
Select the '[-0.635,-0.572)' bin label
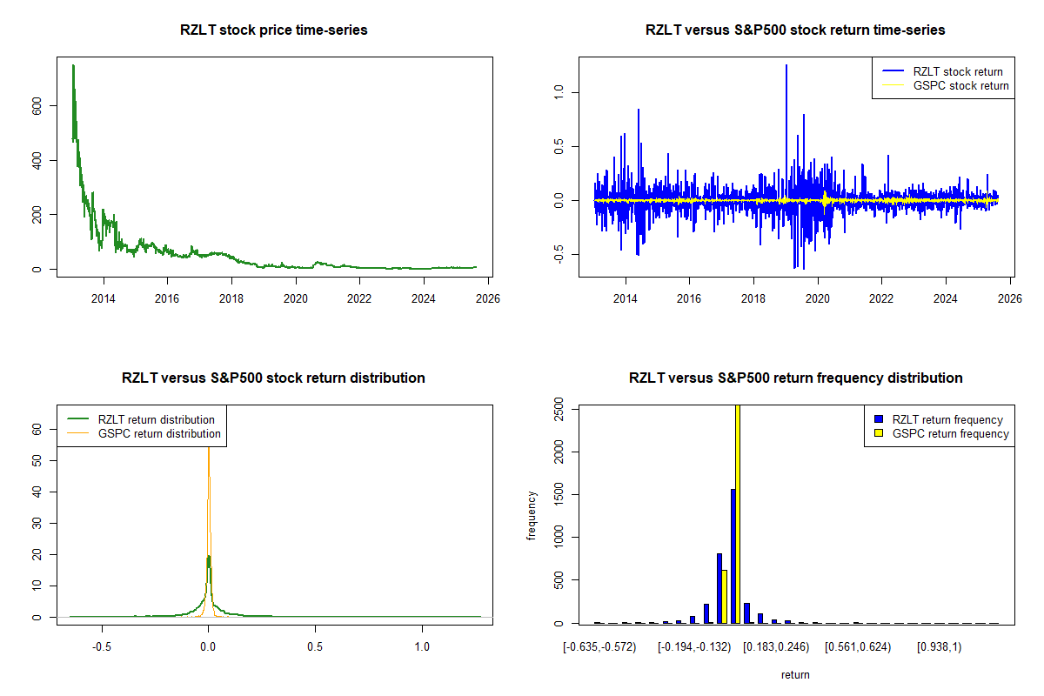pyautogui.click(x=599, y=647)
